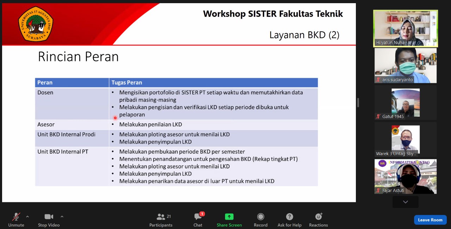Open the Reactions picker
This screenshot has height=229, width=451.
tap(318, 217)
